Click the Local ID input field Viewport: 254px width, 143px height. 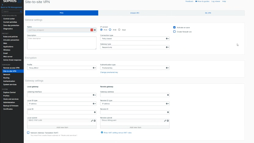pos(62,112)
